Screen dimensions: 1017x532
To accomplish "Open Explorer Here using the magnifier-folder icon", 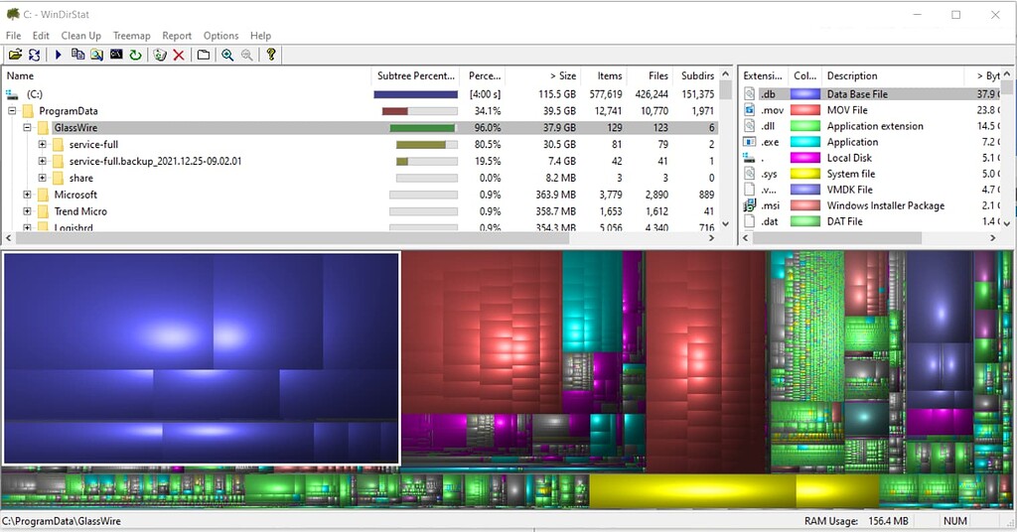I will point(96,55).
